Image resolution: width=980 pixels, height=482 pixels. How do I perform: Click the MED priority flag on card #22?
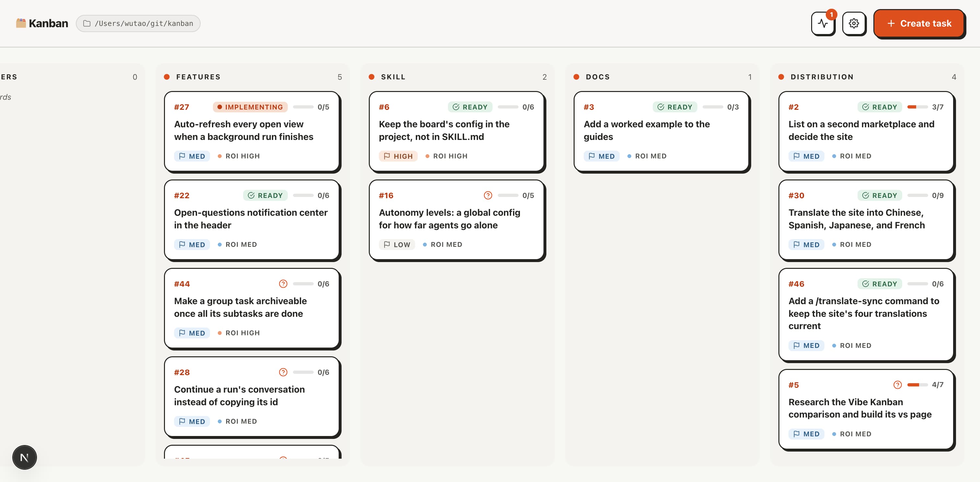(x=192, y=245)
